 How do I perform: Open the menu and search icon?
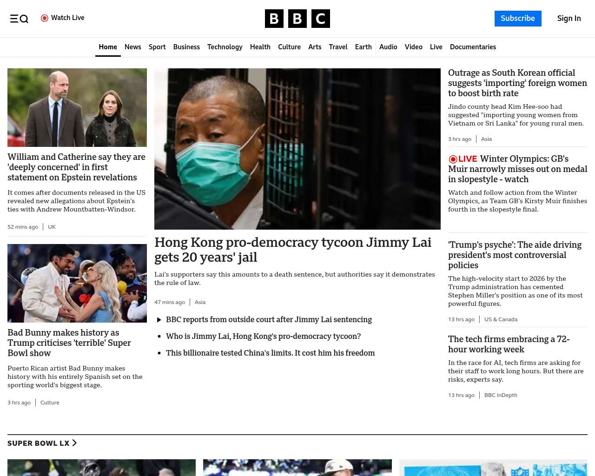(x=19, y=19)
